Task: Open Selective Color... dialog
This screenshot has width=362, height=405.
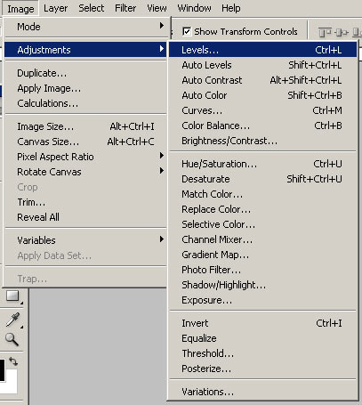Action: click(262, 224)
